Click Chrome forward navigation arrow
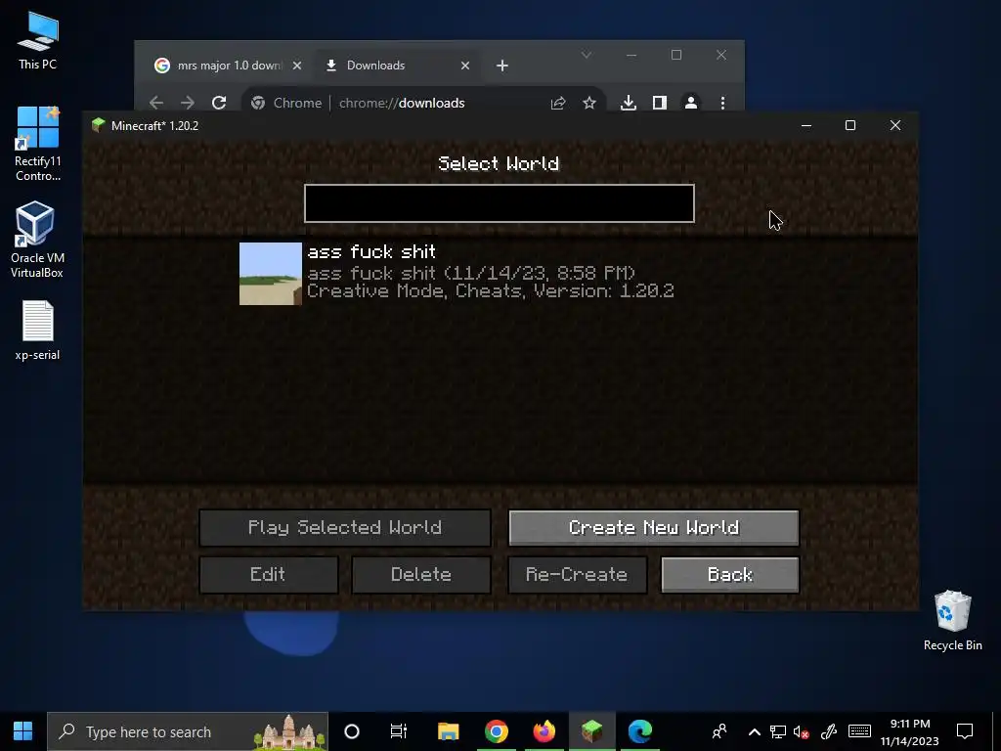The height and width of the screenshot is (751, 1001). (x=187, y=103)
